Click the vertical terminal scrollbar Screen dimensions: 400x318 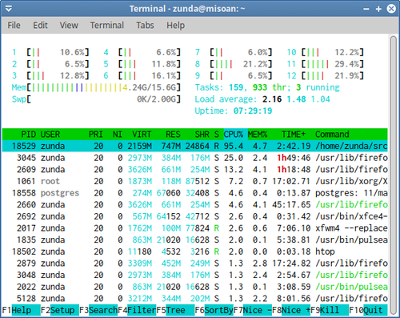(x=394, y=175)
